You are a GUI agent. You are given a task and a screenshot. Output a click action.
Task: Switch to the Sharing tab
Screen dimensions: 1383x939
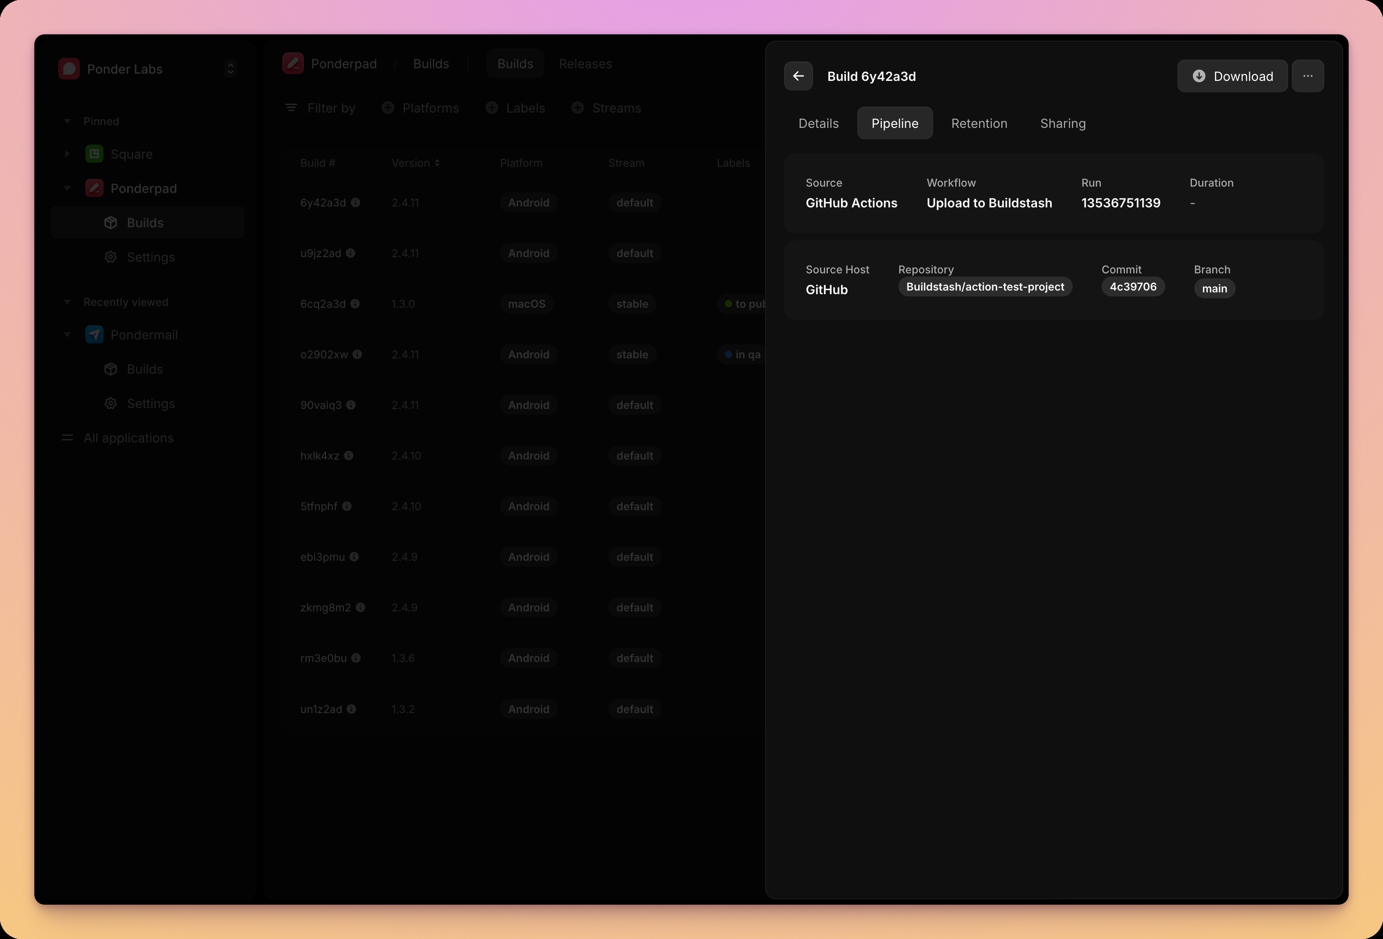tap(1062, 123)
